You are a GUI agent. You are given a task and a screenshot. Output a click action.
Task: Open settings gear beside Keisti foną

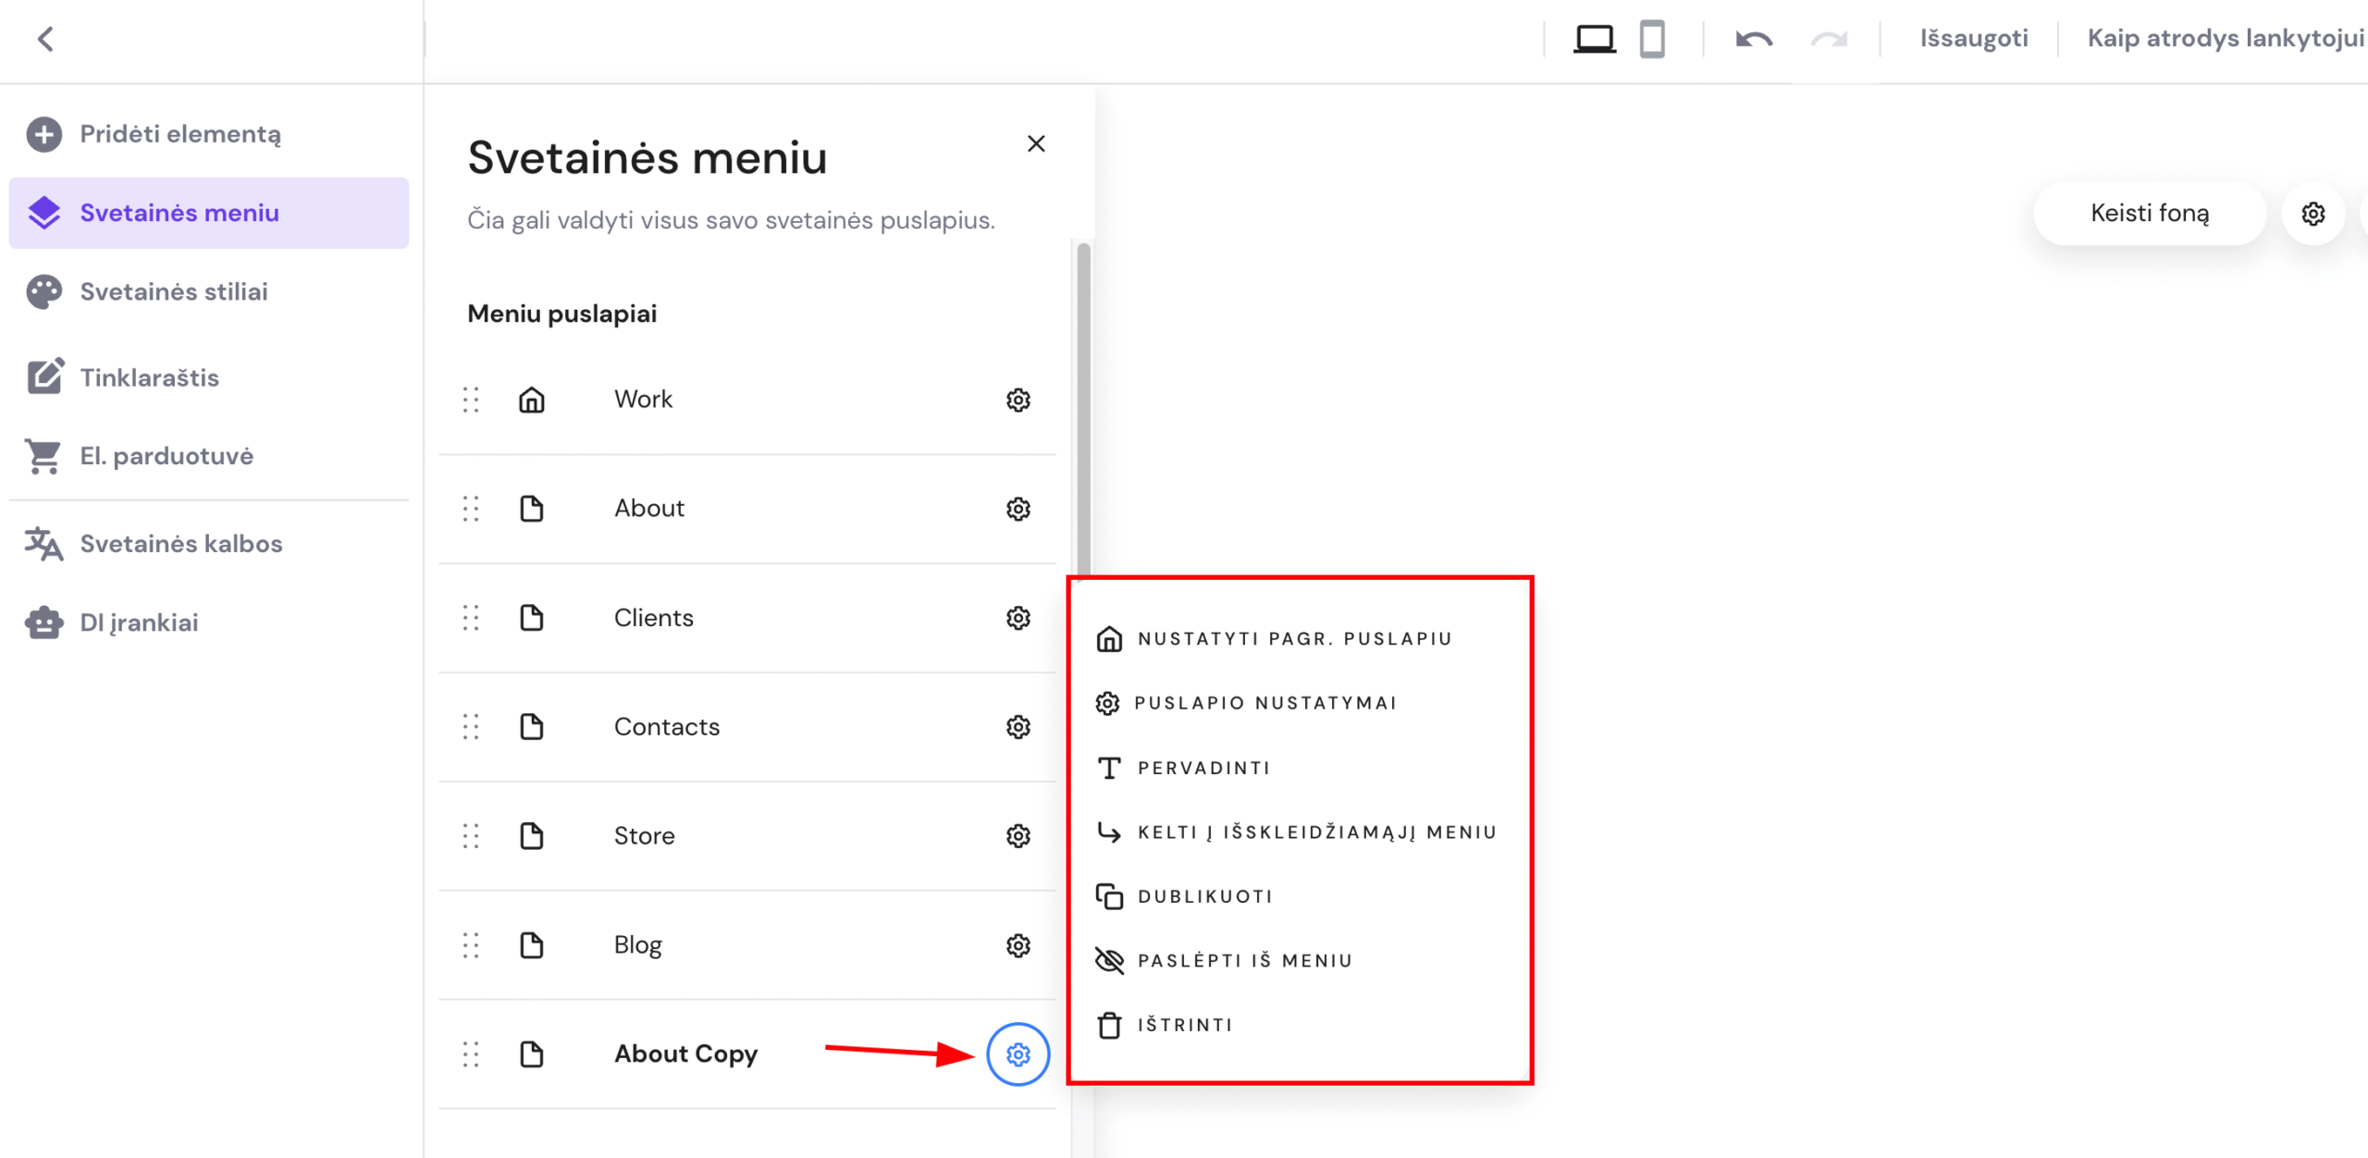pyautogui.click(x=2312, y=214)
